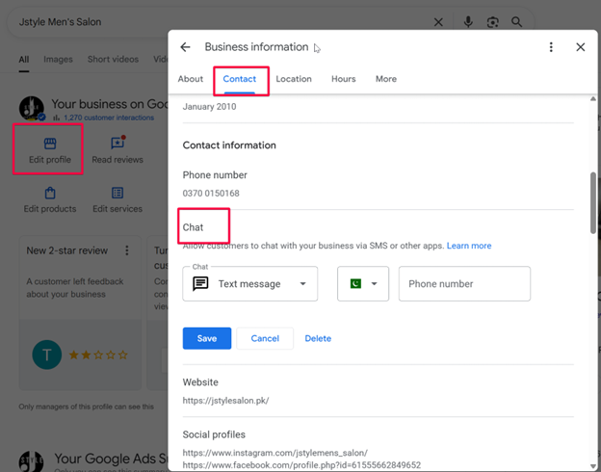
Task: Open options on New 2-star review card
Action: (x=127, y=250)
